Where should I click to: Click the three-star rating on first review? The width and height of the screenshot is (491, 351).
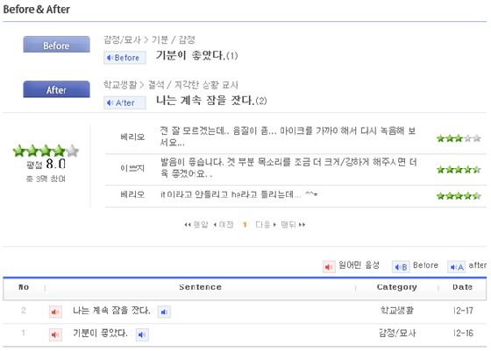pos(459,138)
